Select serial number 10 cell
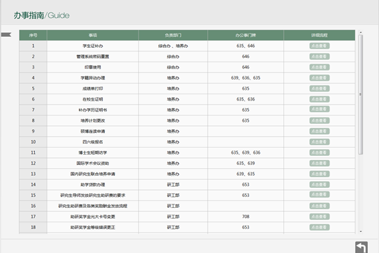 click(33, 142)
